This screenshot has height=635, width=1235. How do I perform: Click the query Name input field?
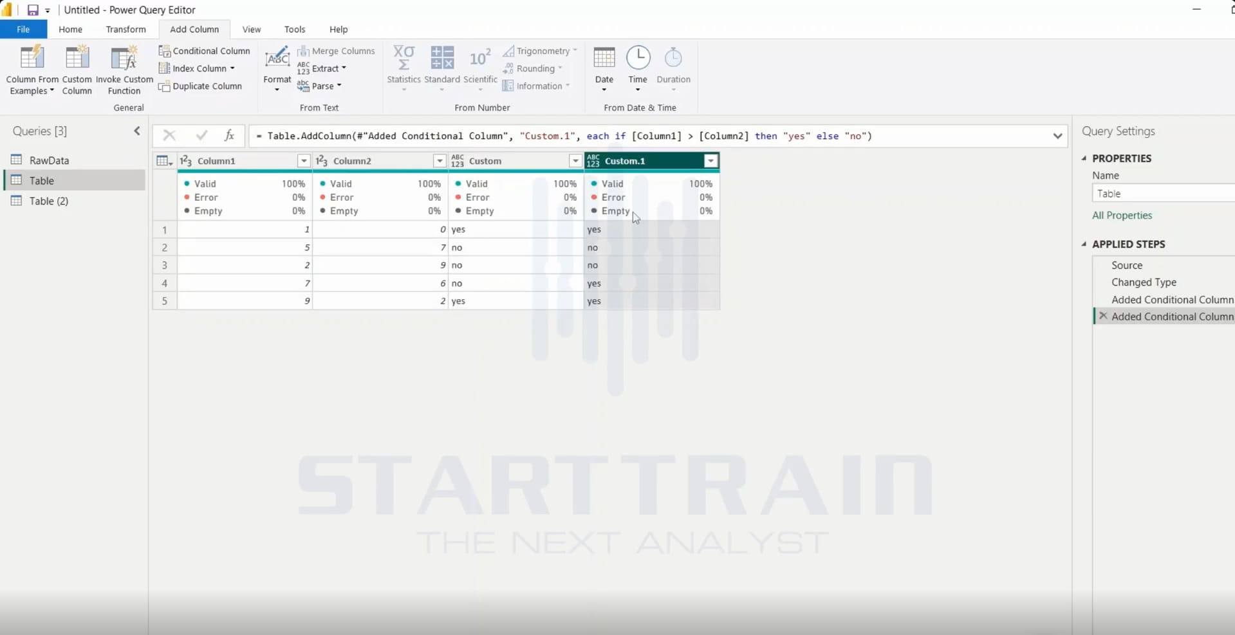[1163, 194]
